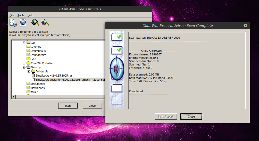The image size is (259, 141).
Task: Expand the .thunderbird folder node
Action: [24, 55]
